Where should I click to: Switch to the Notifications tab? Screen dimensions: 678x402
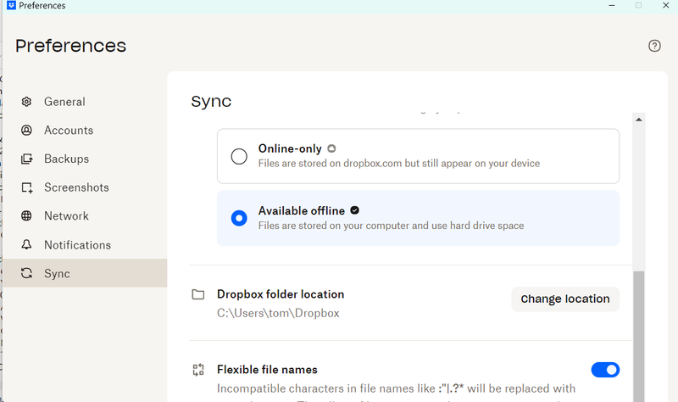pyautogui.click(x=77, y=245)
